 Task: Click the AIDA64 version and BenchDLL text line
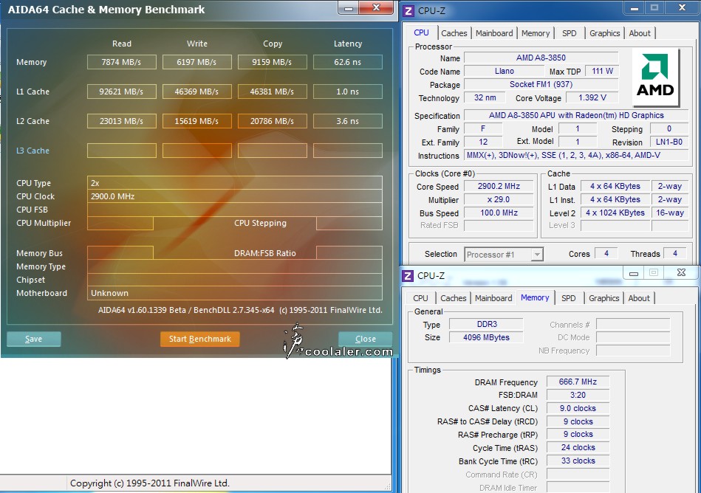pos(241,310)
